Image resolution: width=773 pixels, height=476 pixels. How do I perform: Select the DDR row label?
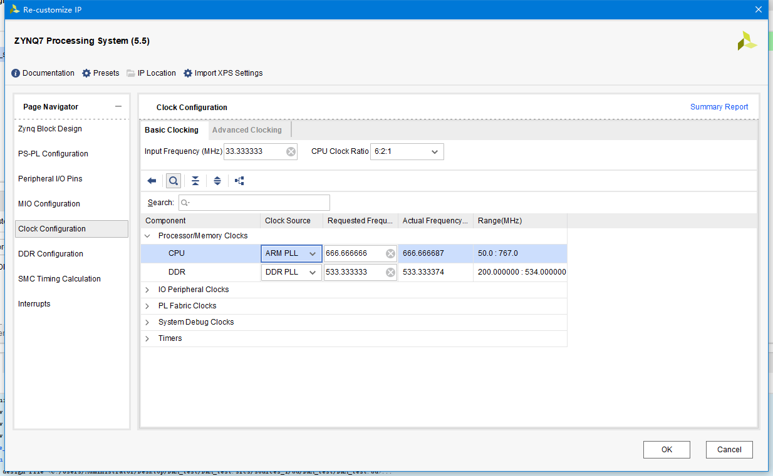click(177, 272)
